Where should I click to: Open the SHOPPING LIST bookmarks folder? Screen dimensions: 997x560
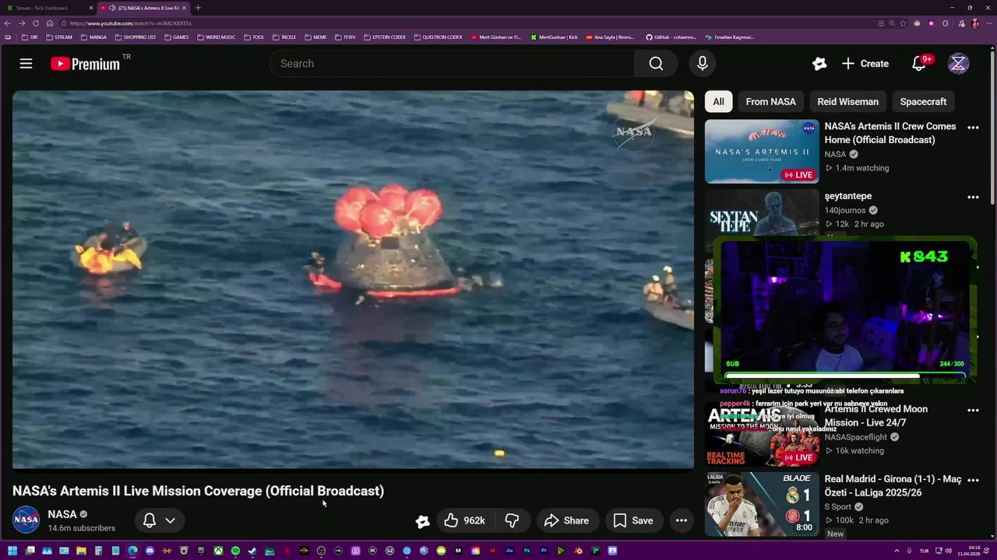[x=136, y=37]
